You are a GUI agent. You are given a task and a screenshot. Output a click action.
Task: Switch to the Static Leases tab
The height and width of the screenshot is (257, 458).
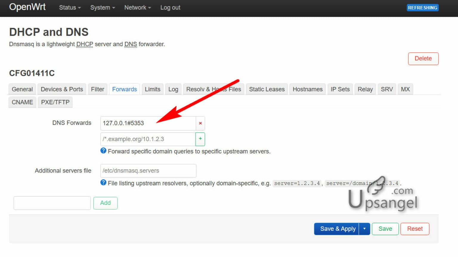tap(267, 89)
